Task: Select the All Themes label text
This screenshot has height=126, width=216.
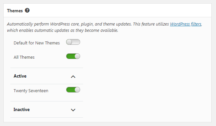Action: click(24, 57)
